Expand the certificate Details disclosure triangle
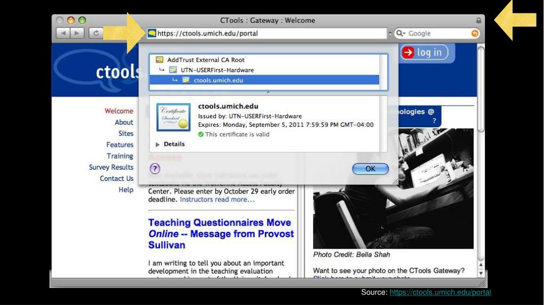 coord(157,144)
